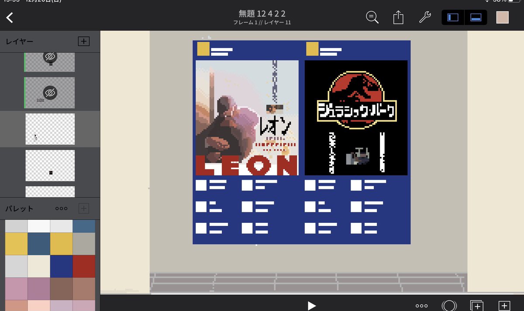Toggle onion skin circles icon
Image resolution: width=524 pixels, height=311 pixels.
(449, 306)
